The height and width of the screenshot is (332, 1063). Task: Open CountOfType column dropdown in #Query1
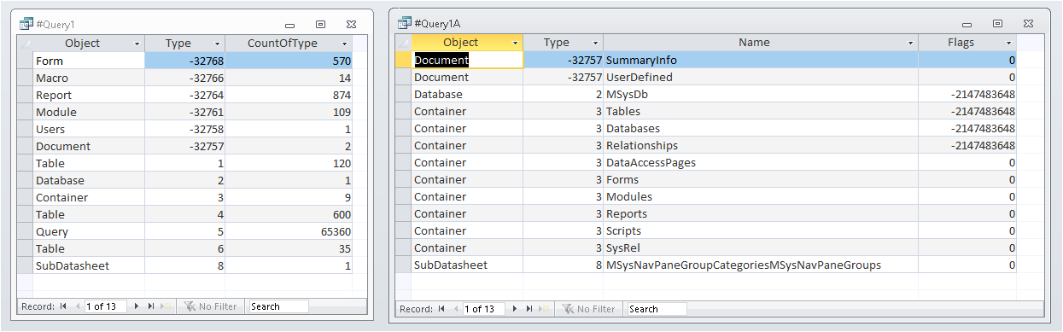click(345, 44)
